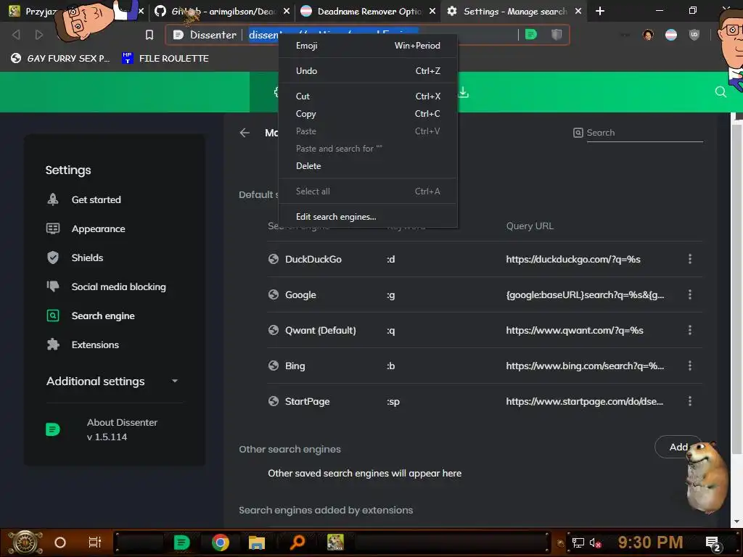Select Emoji in the context menu

(368, 46)
